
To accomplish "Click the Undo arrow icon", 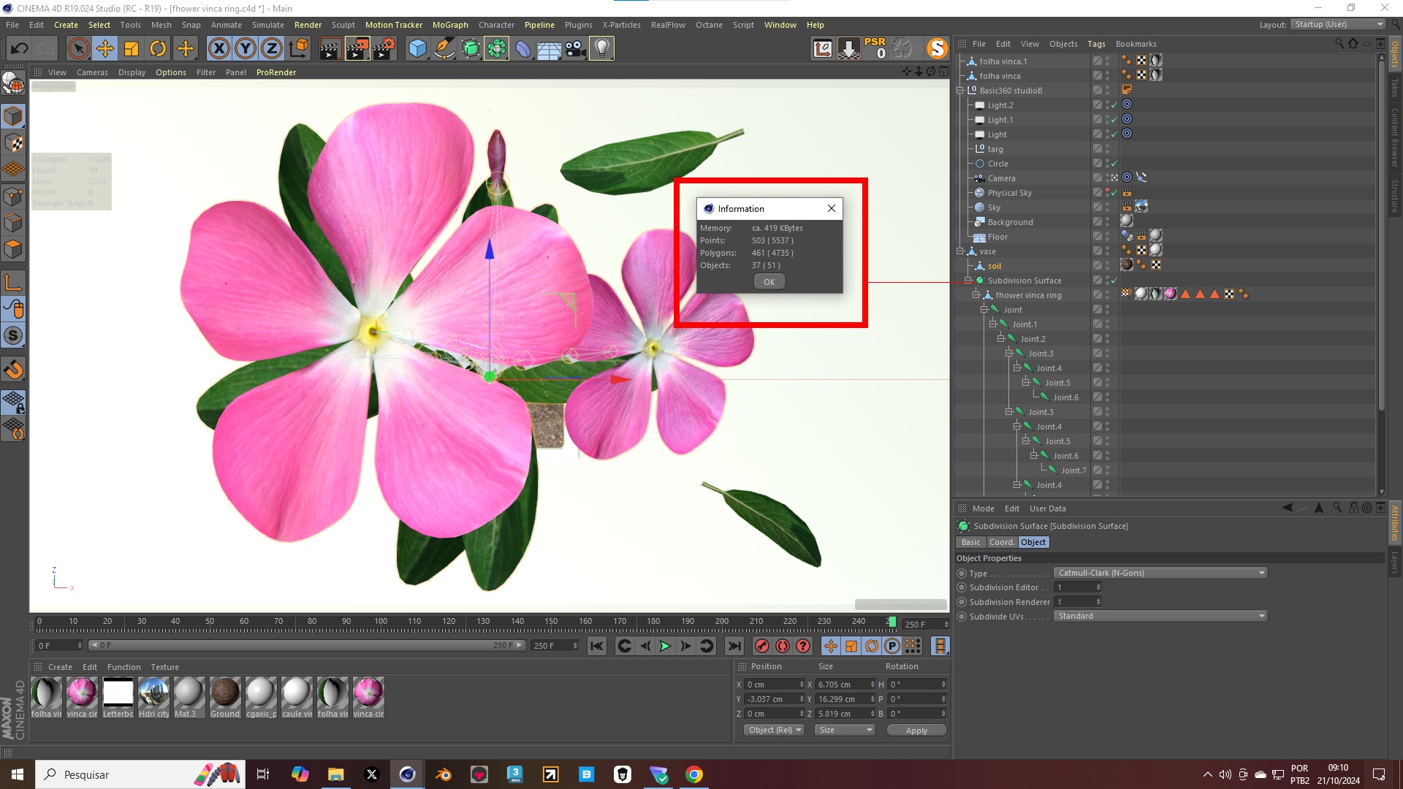I will click(x=20, y=49).
